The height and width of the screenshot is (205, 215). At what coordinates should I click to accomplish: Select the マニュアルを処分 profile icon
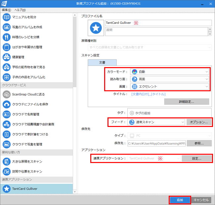point(6,17)
